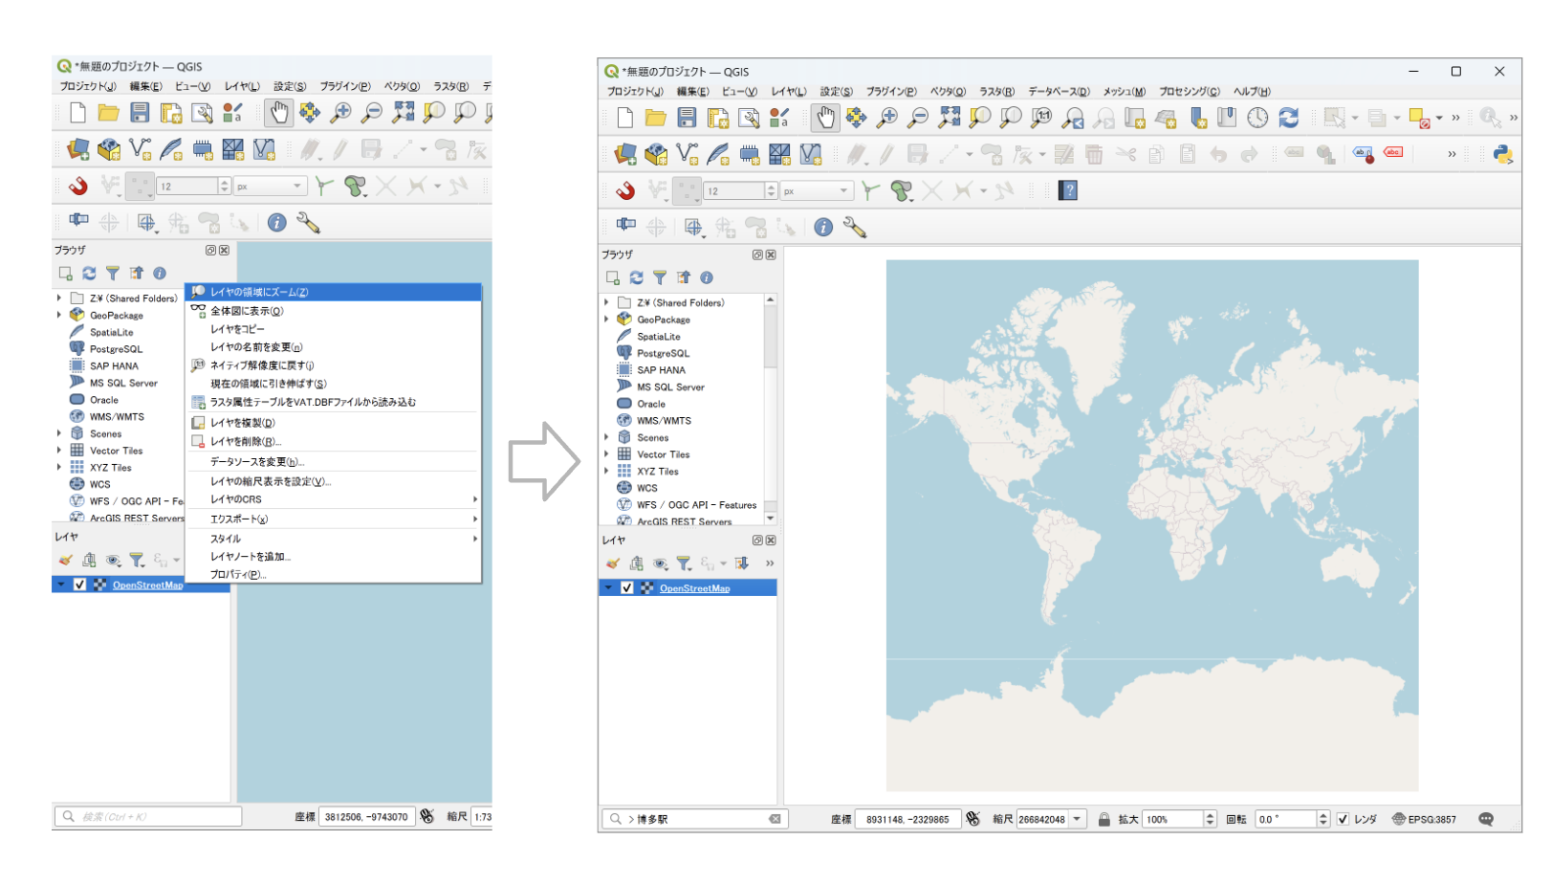1551x884 pixels.
Task: Toggle the scale lock padlock in the status bar
Action: pyautogui.click(x=1105, y=819)
